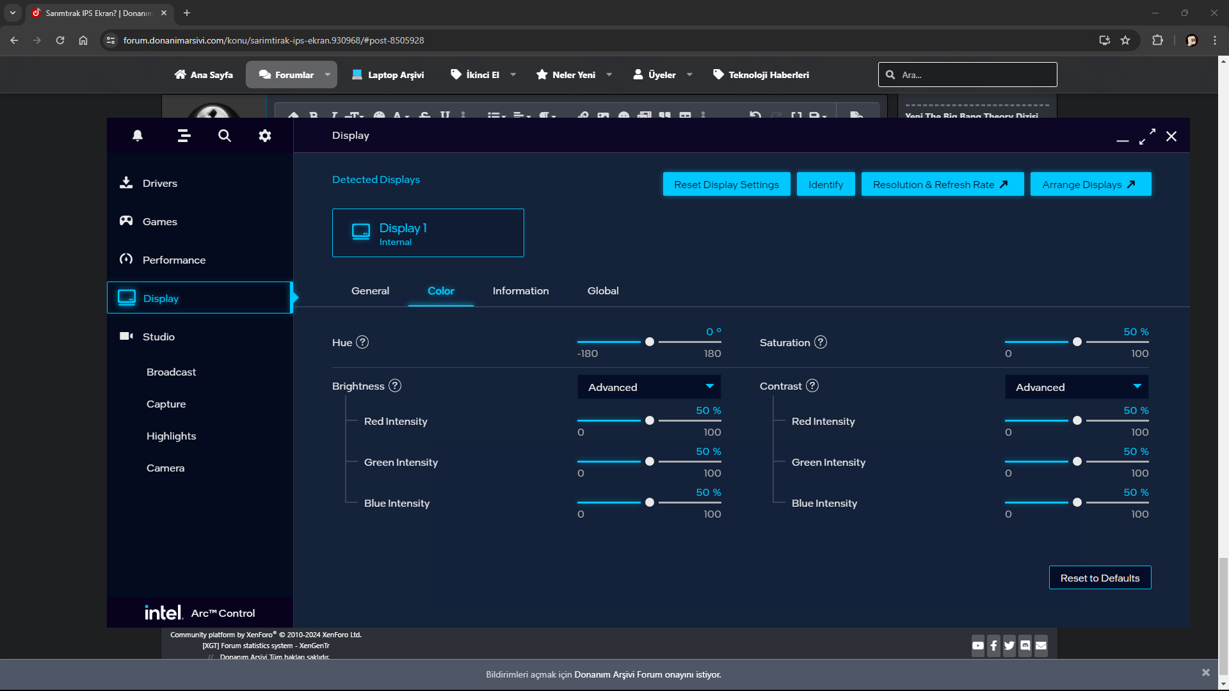The height and width of the screenshot is (691, 1229).
Task: Expand the Üyeler menu arrow
Action: [689, 75]
